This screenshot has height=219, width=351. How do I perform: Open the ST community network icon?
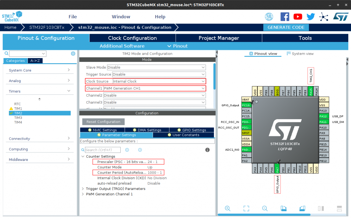pyautogui.click(x=324, y=17)
